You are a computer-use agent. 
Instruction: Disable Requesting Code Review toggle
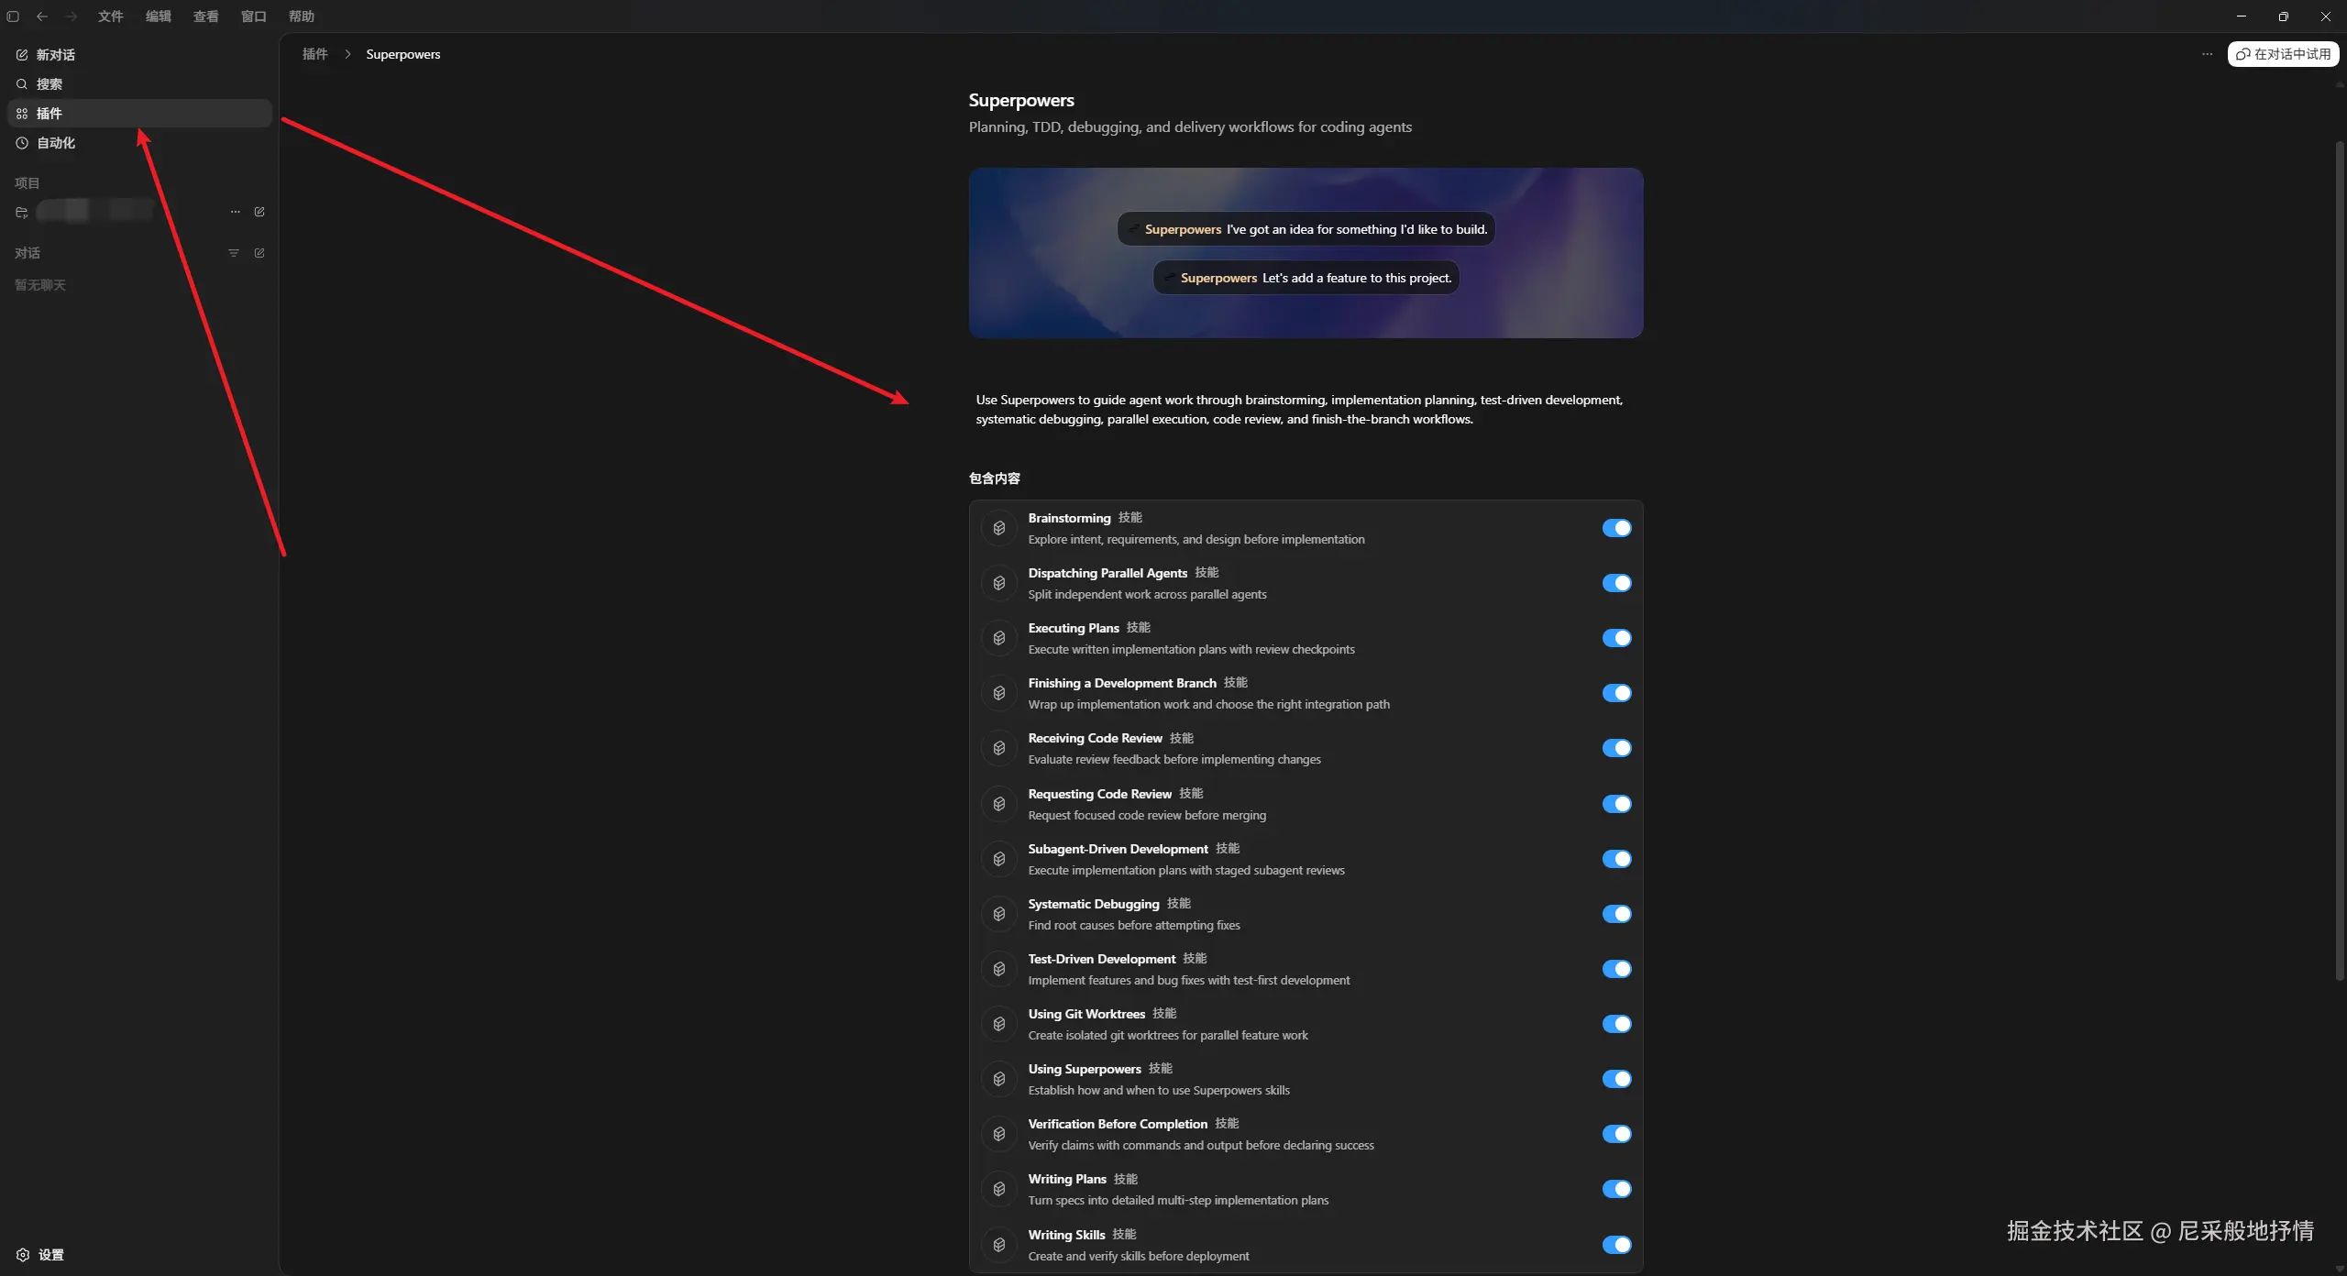point(1616,804)
